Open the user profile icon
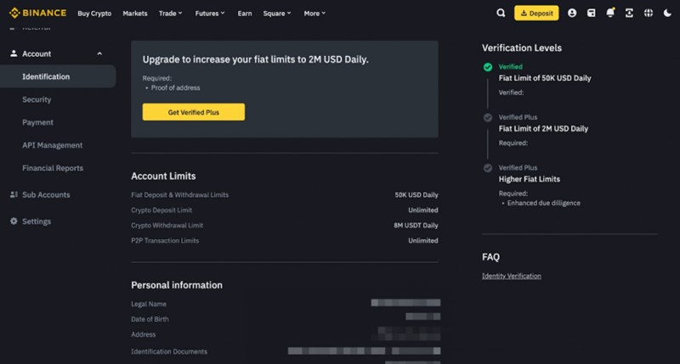This screenshot has height=364, width=680. [572, 13]
